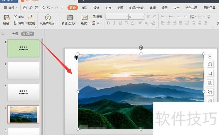
Task: Click the zoom magnifier icon beside the image
Action: (x=210, y=92)
